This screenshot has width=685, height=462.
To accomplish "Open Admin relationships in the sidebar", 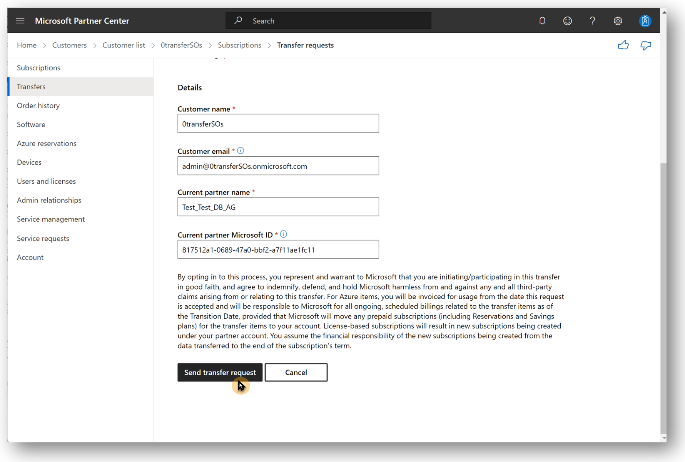I will pyautogui.click(x=49, y=200).
